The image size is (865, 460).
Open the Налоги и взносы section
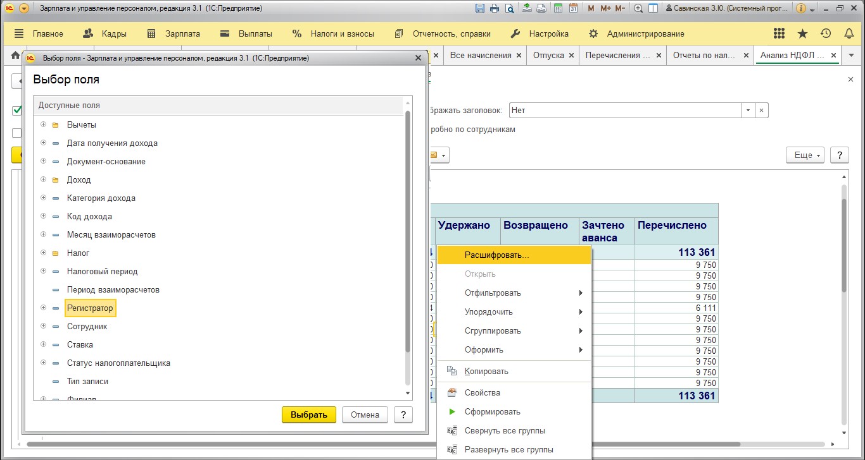click(333, 33)
